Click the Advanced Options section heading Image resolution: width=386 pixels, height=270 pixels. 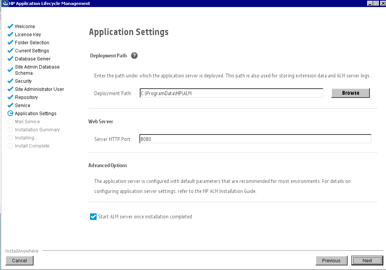(x=108, y=166)
